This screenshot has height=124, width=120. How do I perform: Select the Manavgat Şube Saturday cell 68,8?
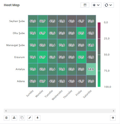[x=91, y=45]
